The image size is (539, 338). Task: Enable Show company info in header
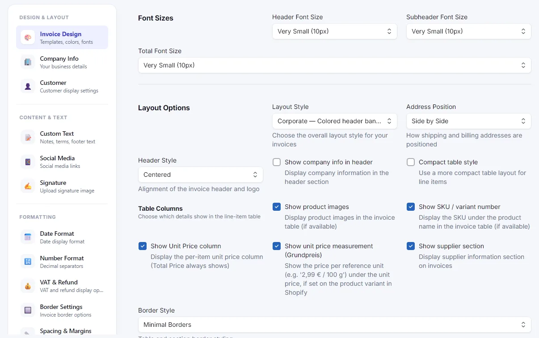tap(277, 162)
